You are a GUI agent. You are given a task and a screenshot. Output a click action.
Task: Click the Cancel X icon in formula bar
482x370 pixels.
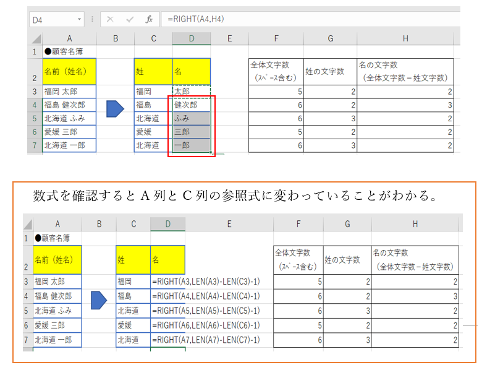click(110, 19)
